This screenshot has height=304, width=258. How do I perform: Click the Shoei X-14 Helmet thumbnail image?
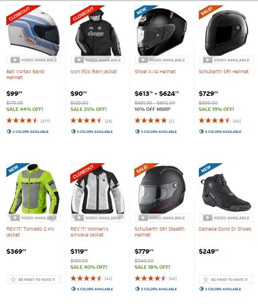pos(162,31)
